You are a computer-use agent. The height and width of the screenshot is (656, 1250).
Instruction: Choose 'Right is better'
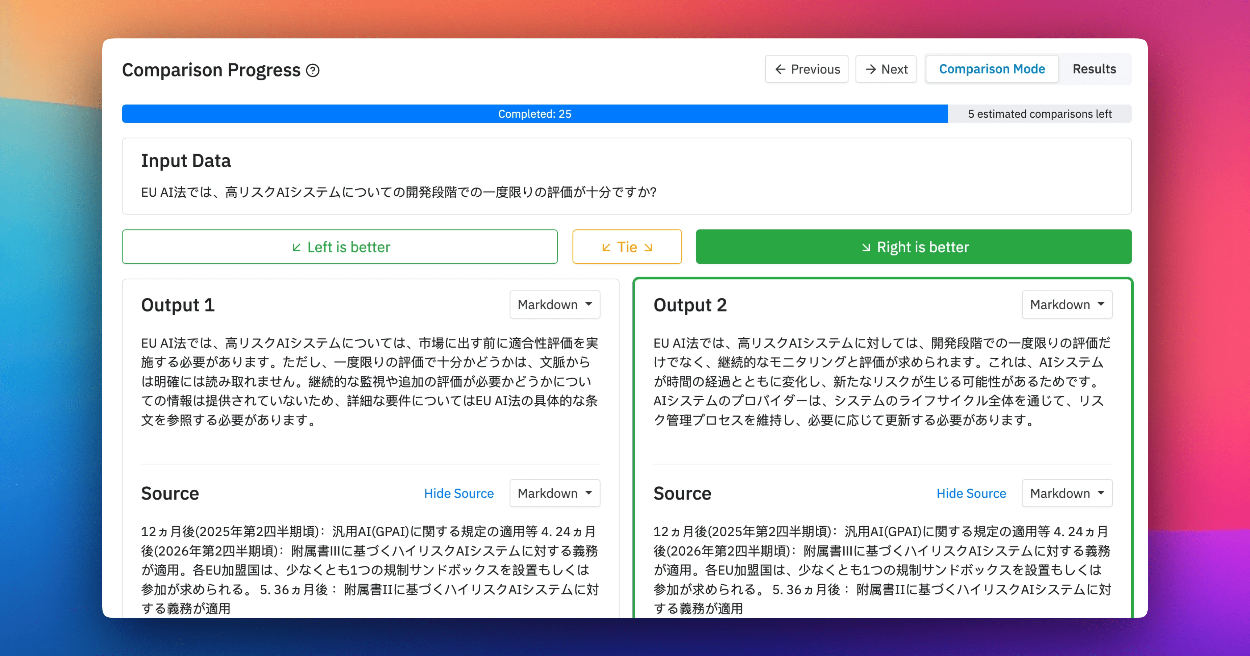point(914,247)
